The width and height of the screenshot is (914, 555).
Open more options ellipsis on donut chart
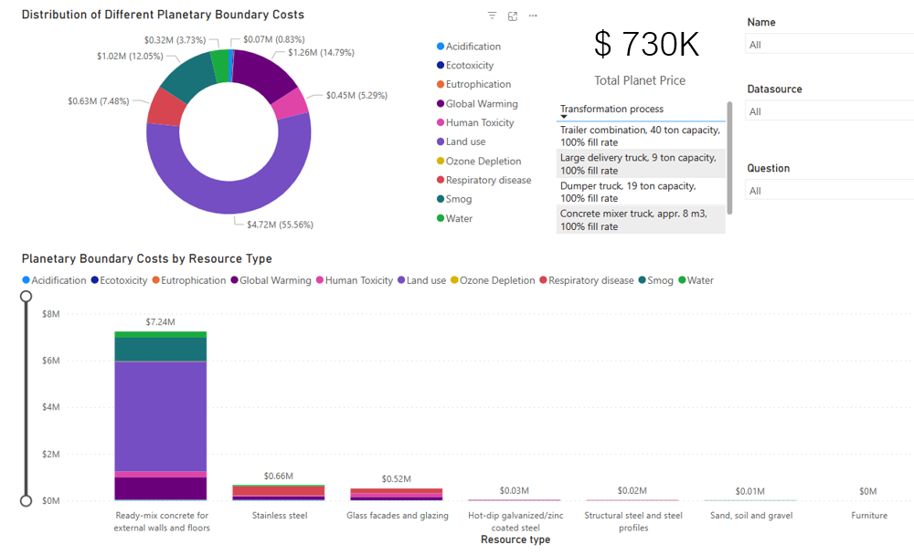[533, 16]
